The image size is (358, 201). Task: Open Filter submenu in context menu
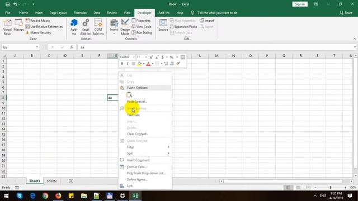[x=145, y=147]
